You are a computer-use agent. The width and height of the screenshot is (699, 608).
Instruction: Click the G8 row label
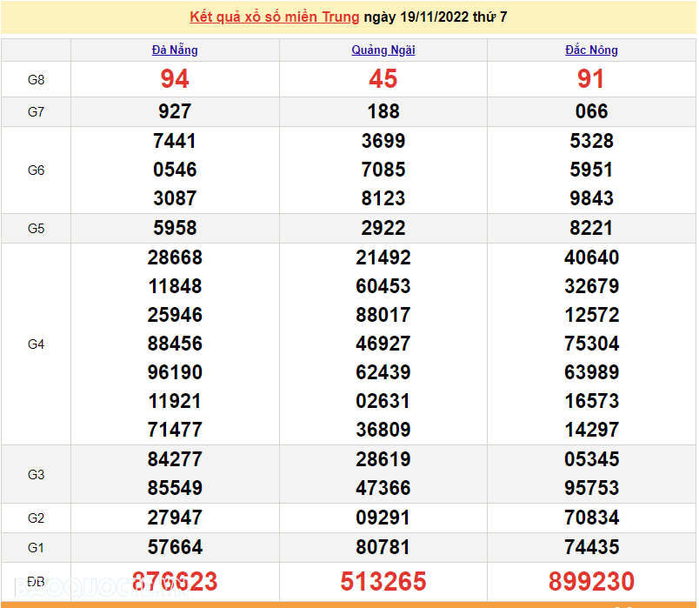pyautogui.click(x=36, y=80)
